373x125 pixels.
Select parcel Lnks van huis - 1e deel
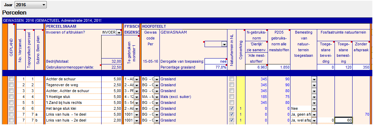(x=73, y=115)
